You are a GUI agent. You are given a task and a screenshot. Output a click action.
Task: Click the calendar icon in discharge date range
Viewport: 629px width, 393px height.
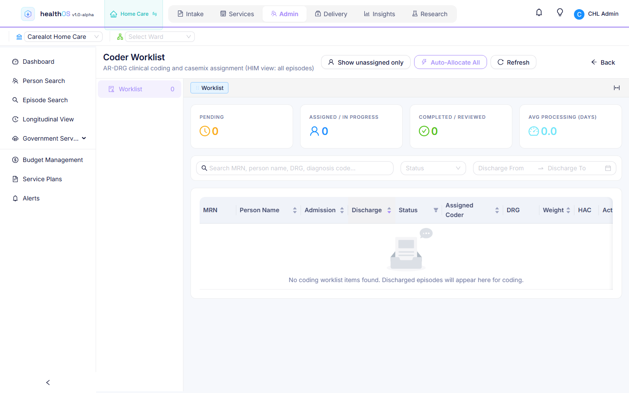pos(608,168)
